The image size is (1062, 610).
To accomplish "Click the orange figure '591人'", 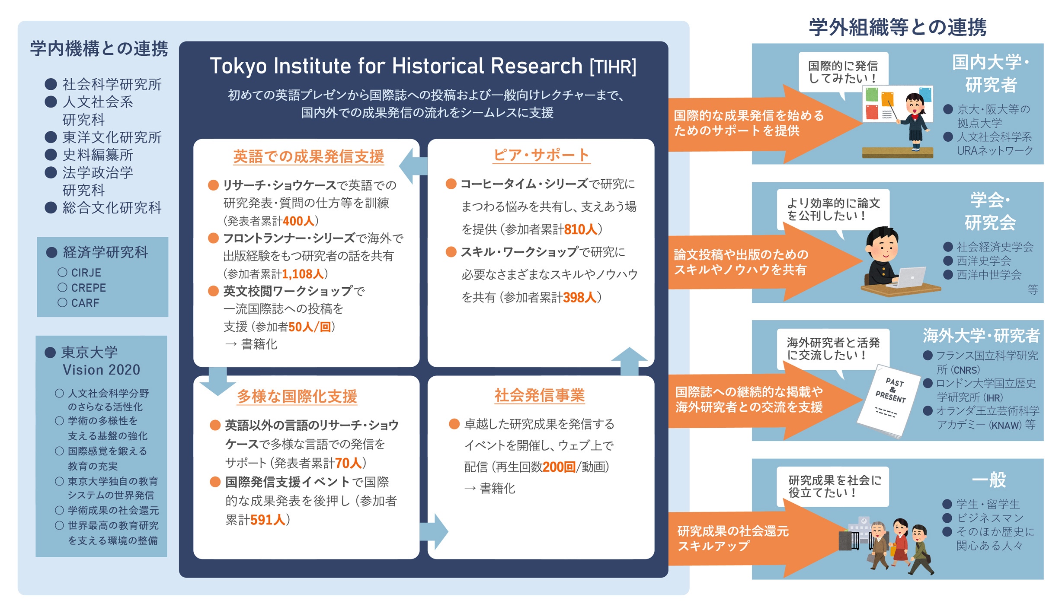I will [x=268, y=520].
